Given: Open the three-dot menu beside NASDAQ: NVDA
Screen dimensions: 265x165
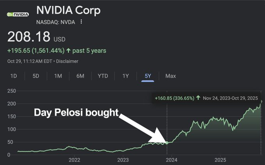Looking at the screenshot, I should pos(81,22).
